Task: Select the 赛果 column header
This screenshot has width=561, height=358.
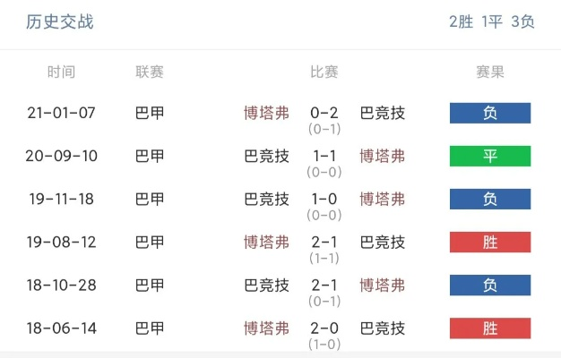Action: tap(490, 72)
